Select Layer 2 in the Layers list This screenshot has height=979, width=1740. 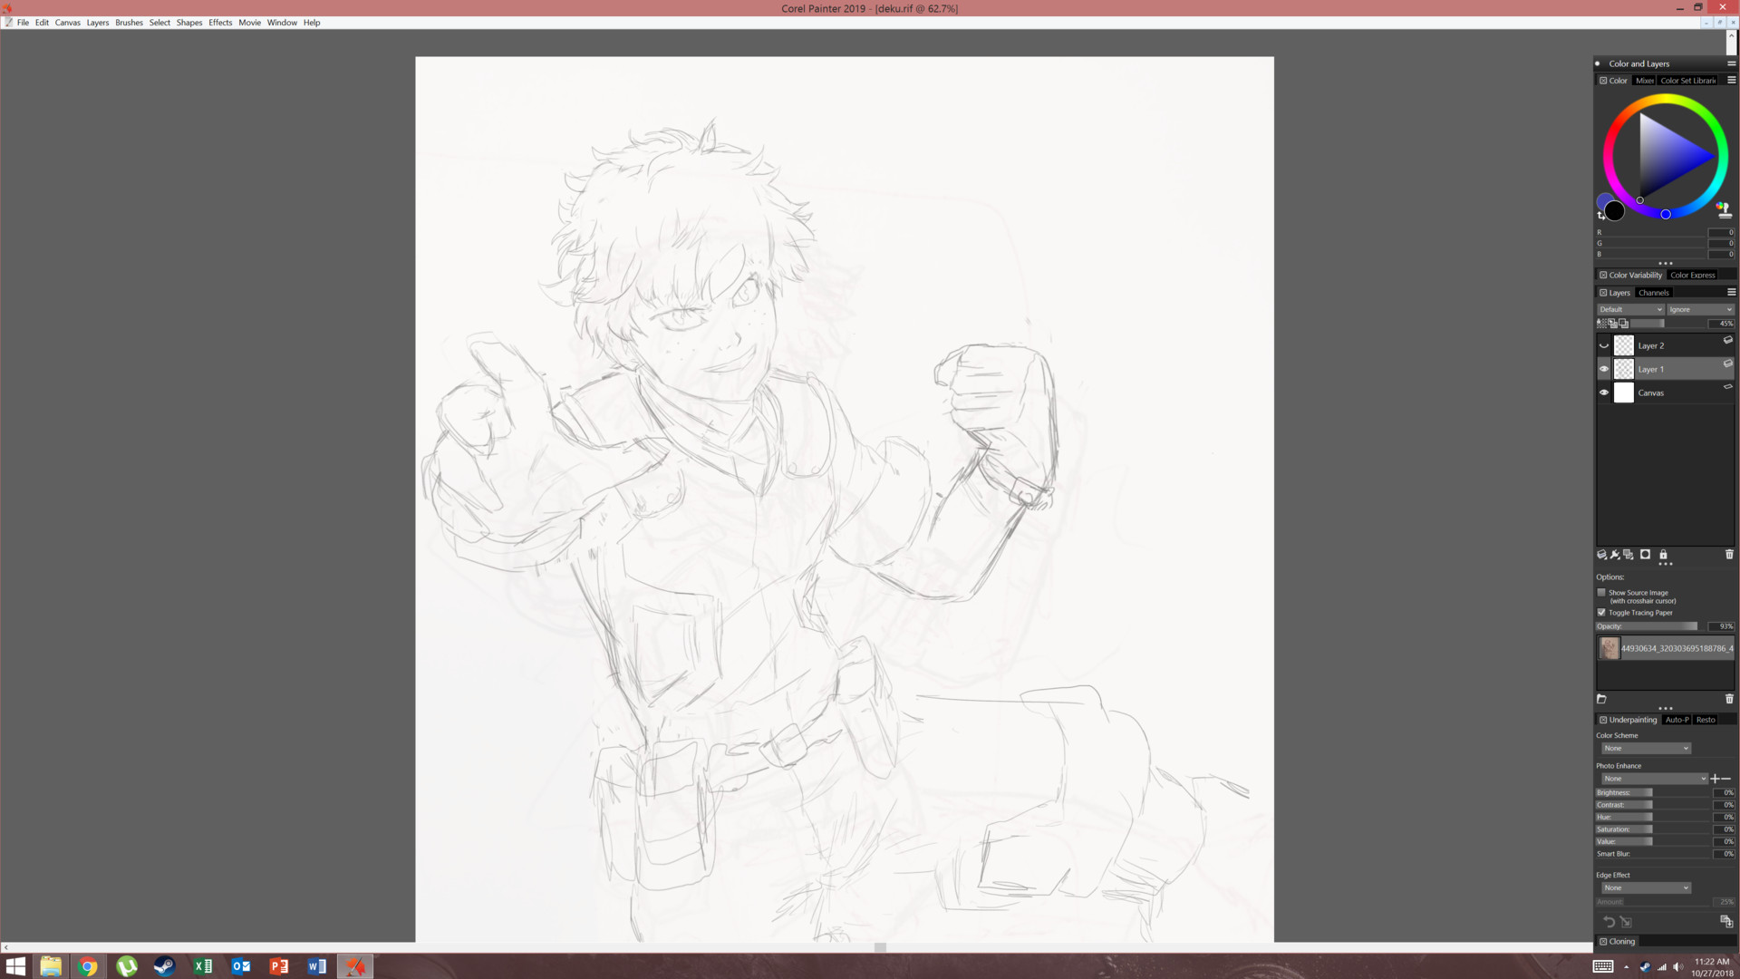coord(1666,345)
